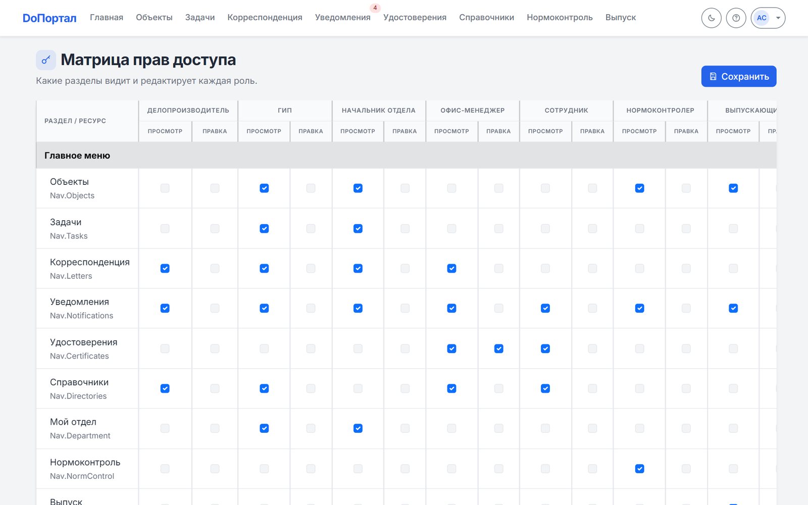Uncheck Объекты view for Начальник отдела

(358, 188)
